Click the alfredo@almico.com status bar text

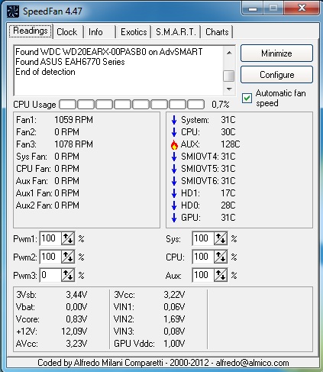pyautogui.click(x=252, y=363)
